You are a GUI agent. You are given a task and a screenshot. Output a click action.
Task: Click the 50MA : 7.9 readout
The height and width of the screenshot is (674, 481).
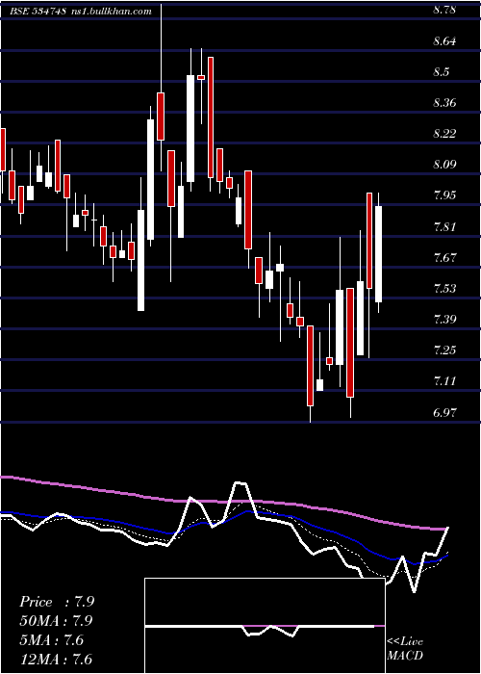pos(56,621)
